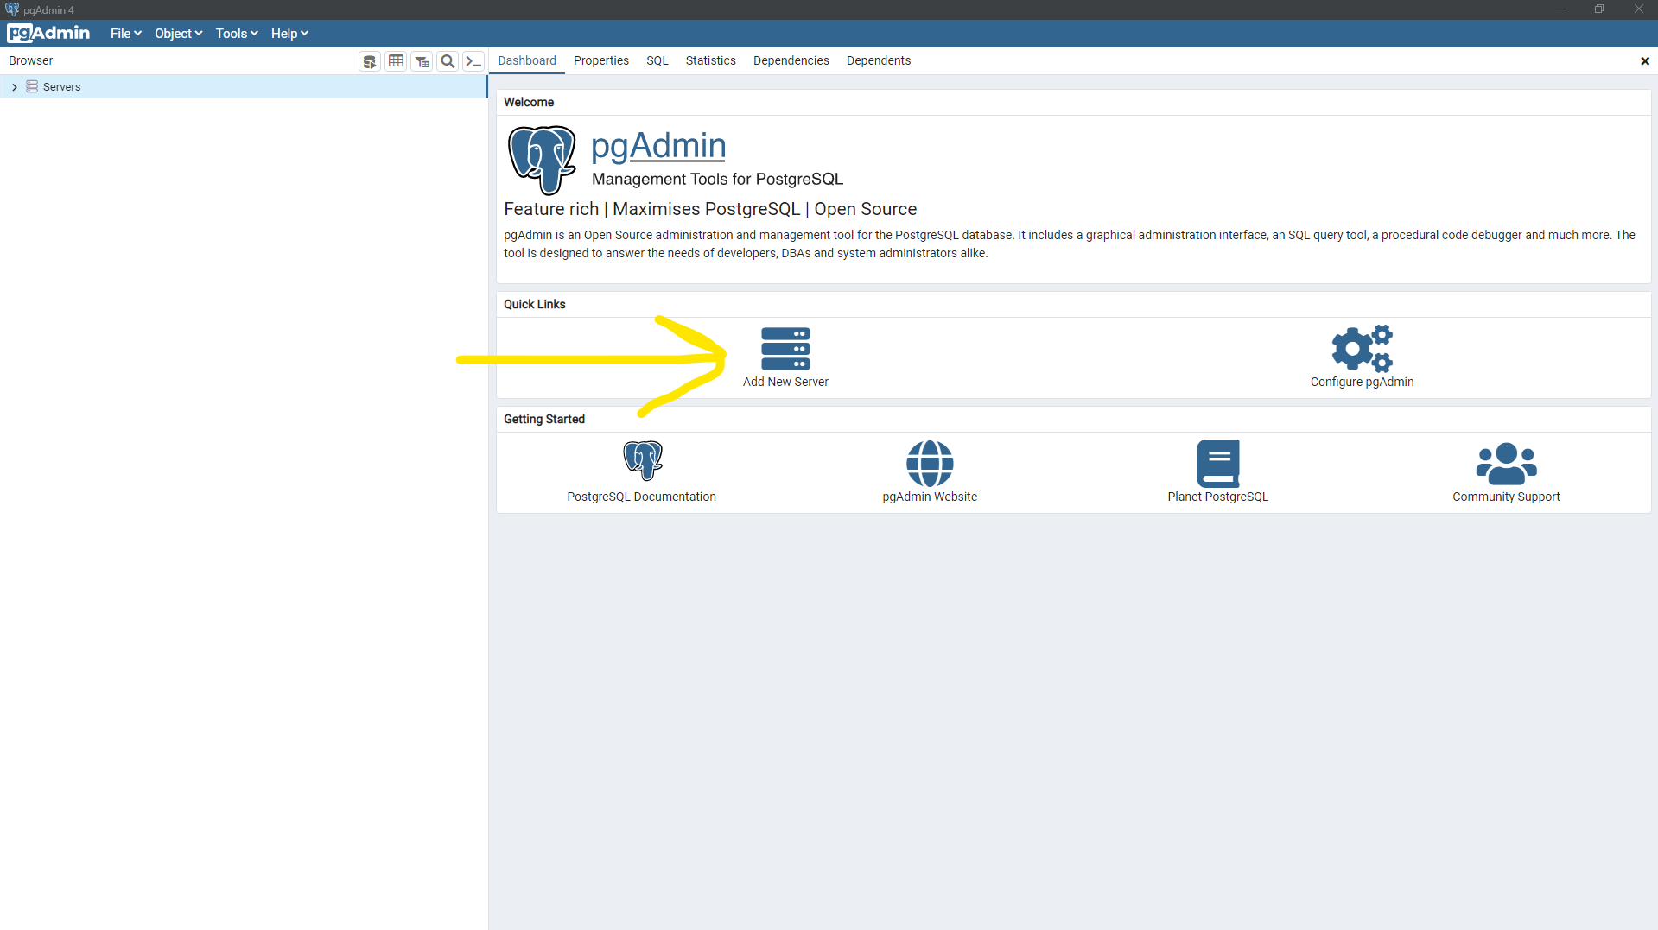
Task: Close the Dashboard panel
Action: click(1645, 60)
